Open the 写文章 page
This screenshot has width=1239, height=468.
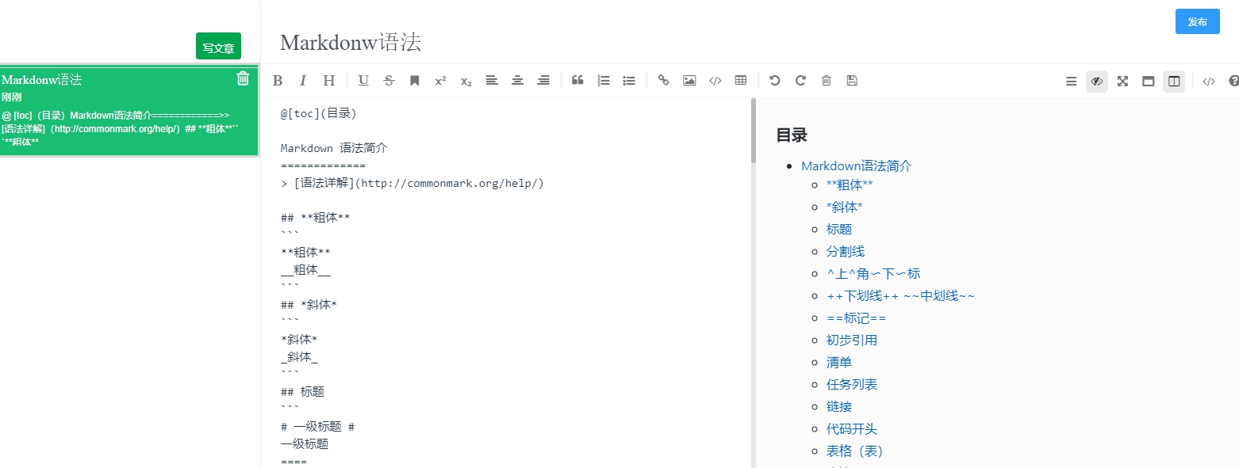(218, 47)
